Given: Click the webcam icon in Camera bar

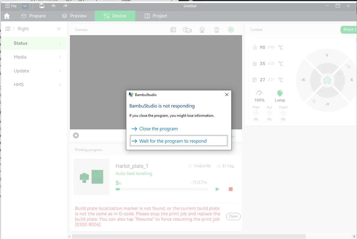Looking at the screenshot, I should pos(202,30).
